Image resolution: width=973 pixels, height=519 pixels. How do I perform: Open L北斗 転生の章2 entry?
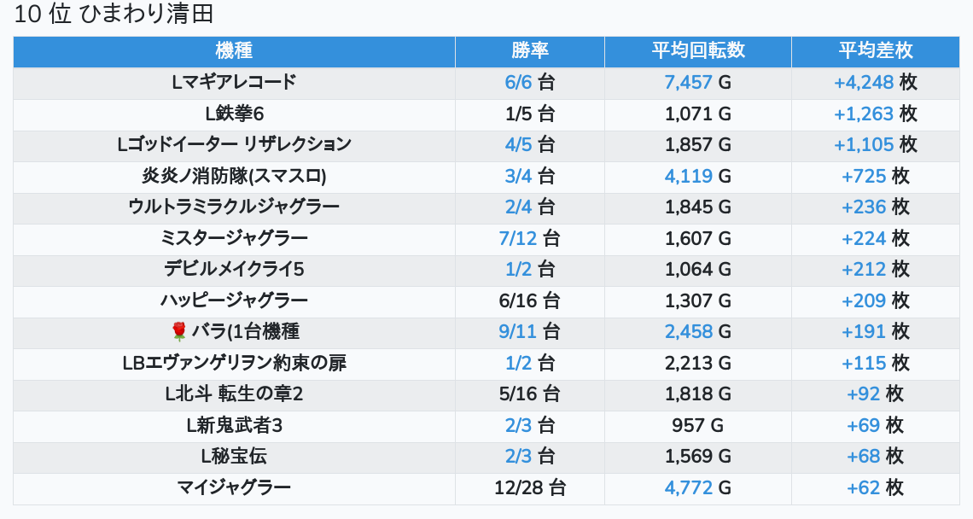(234, 394)
